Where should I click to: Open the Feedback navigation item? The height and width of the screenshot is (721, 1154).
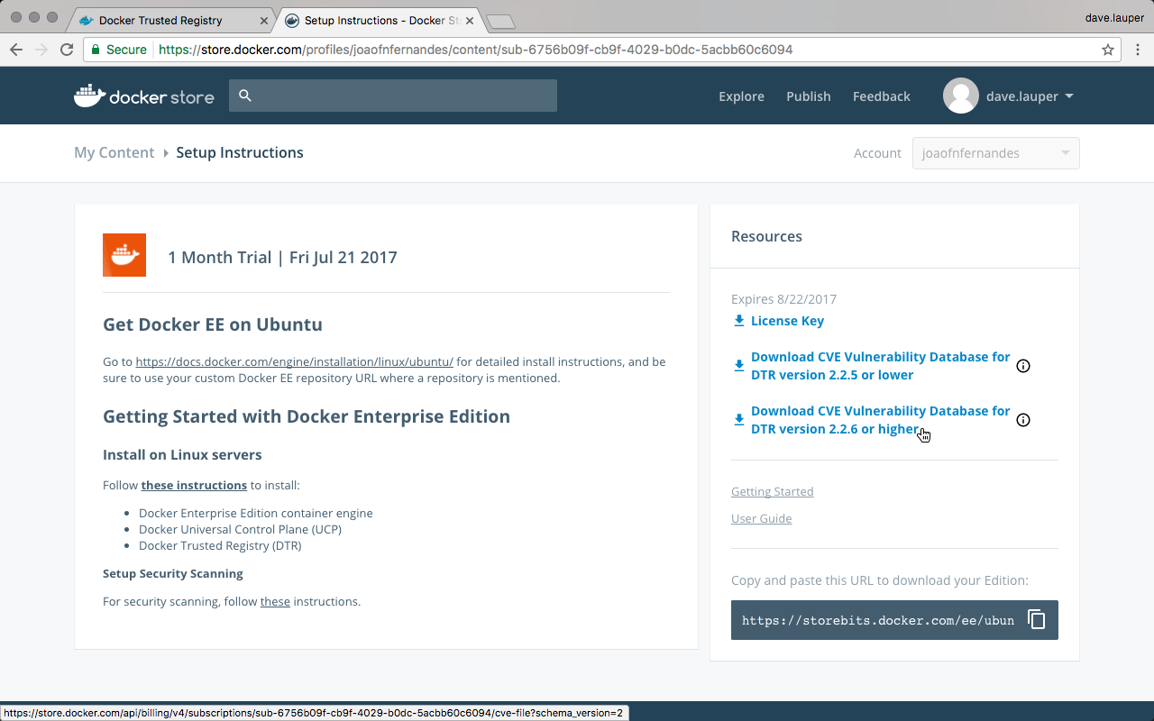[x=881, y=96]
